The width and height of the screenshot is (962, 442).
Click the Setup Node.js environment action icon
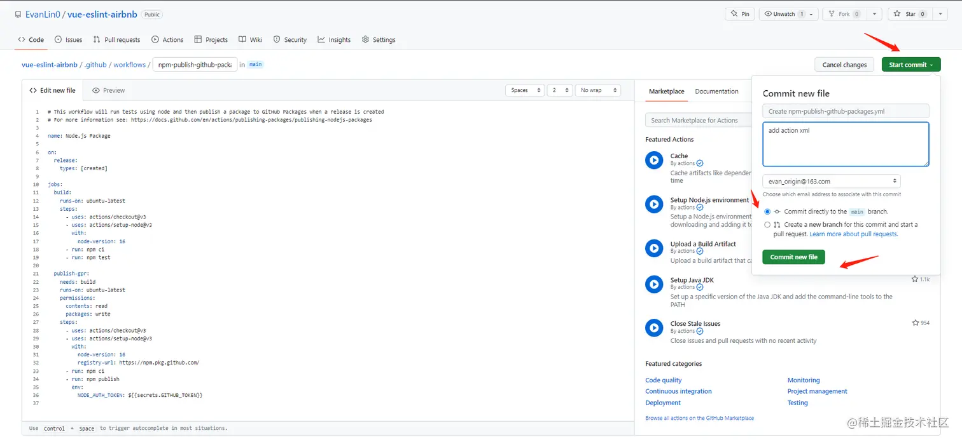pyautogui.click(x=654, y=204)
